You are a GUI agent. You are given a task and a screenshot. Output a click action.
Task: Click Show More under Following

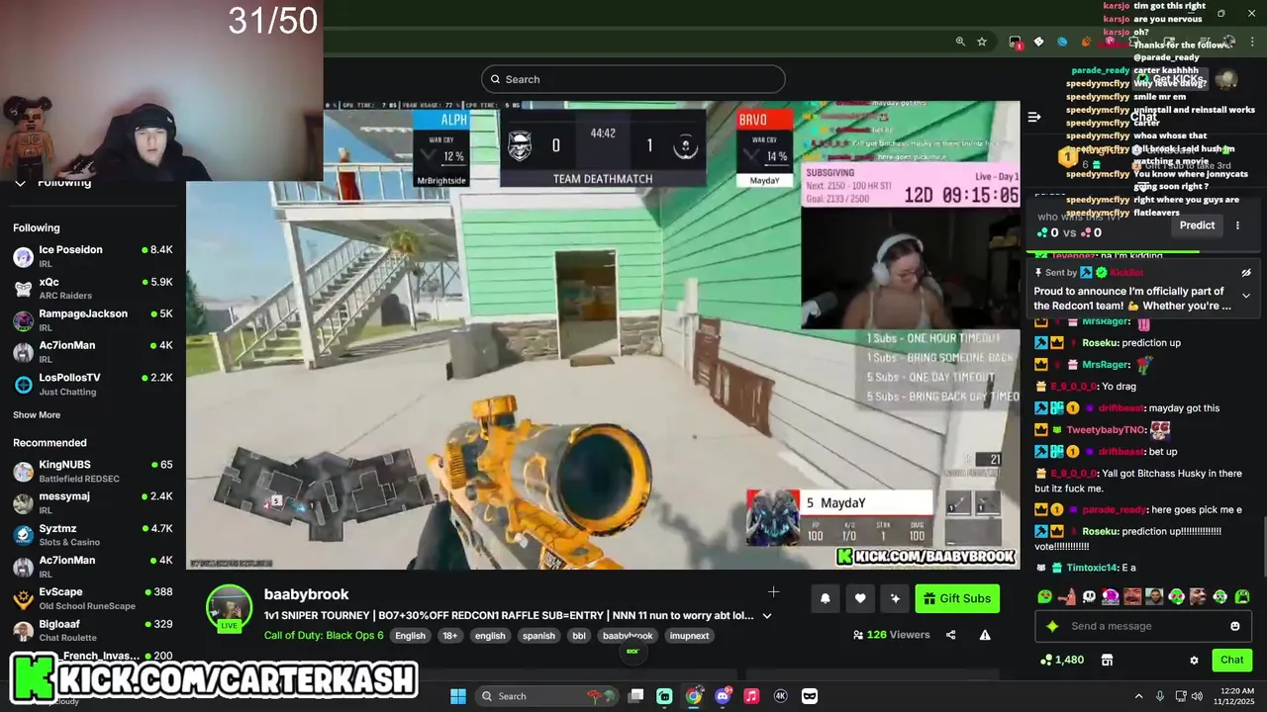pos(37,415)
